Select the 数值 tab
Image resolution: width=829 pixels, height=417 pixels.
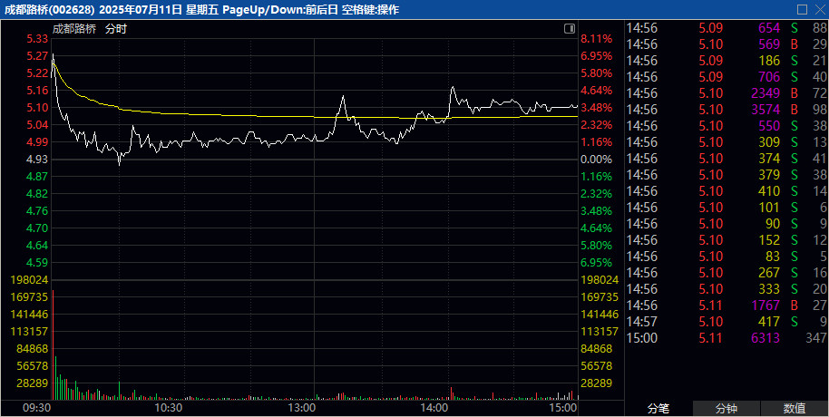click(x=795, y=409)
